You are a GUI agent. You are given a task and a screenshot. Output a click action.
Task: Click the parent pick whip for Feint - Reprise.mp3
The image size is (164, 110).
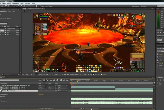pos(56,91)
